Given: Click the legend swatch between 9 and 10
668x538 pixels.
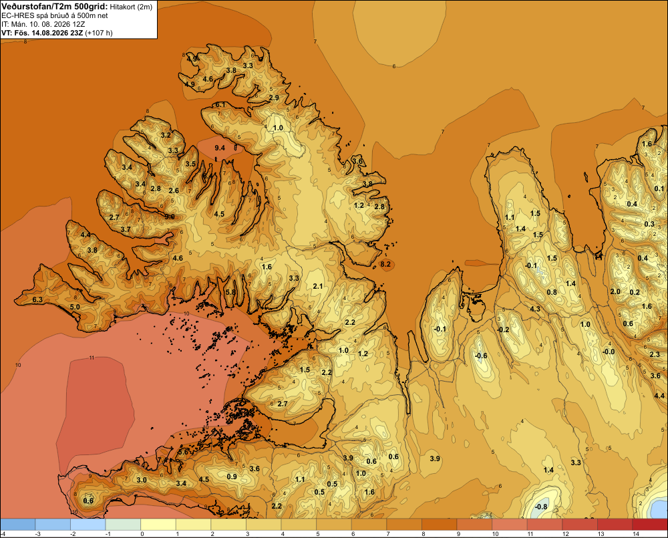Looking at the screenshot, I should click(x=474, y=524).
